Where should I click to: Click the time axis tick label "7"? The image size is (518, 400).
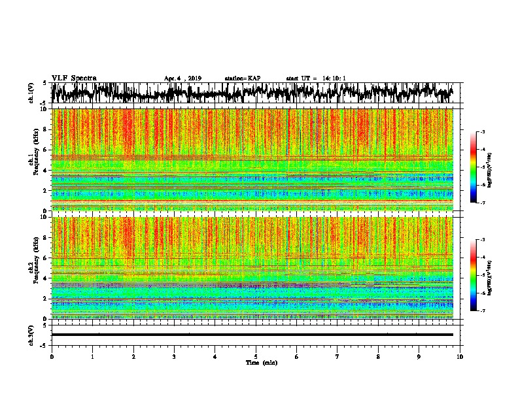click(337, 357)
